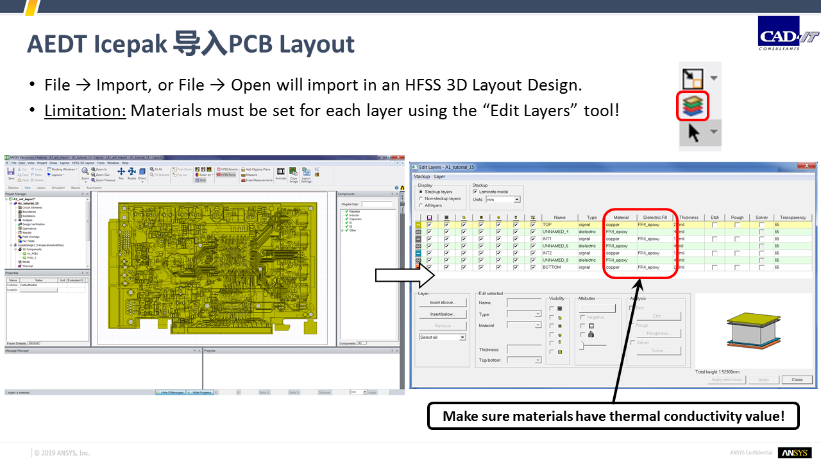Screen dimensions: 821x462
Task: Click Zoom Previous in the ribbon
Action: tap(103, 180)
